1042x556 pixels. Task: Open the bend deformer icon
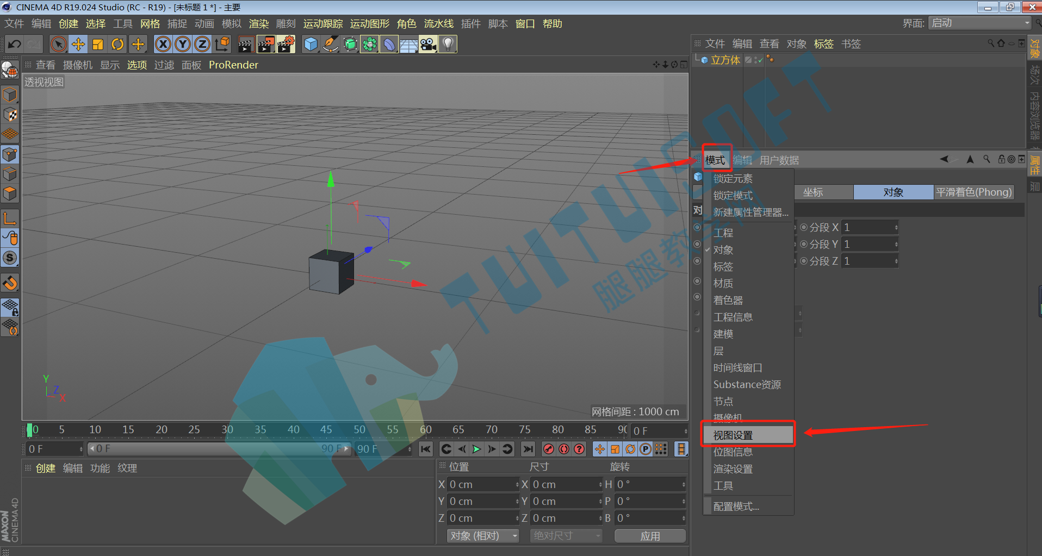click(x=389, y=44)
